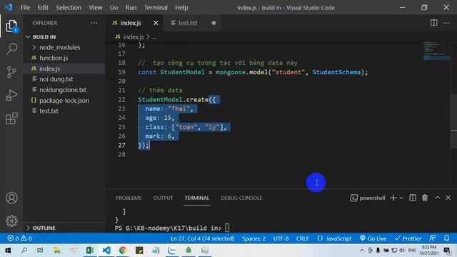Screen dimensions: 457x257
Task: Open Windows Start menu
Action: tap(8, 251)
